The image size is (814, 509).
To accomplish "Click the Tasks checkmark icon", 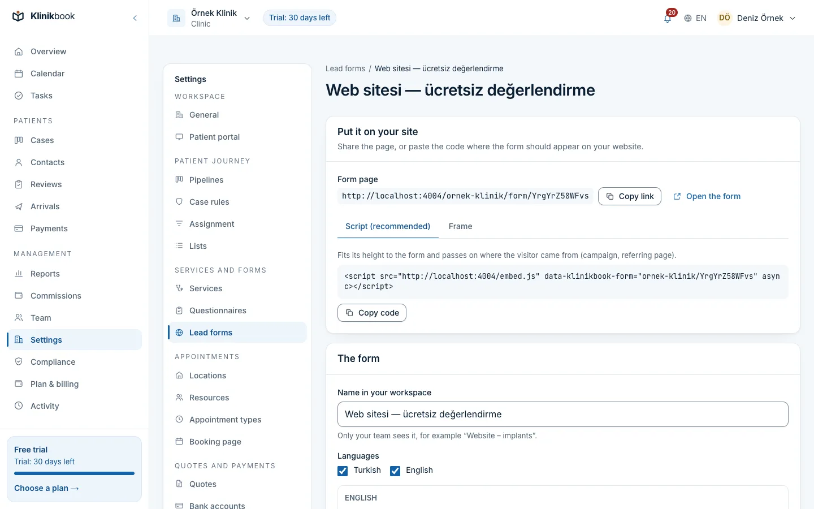I will tap(19, 96).
